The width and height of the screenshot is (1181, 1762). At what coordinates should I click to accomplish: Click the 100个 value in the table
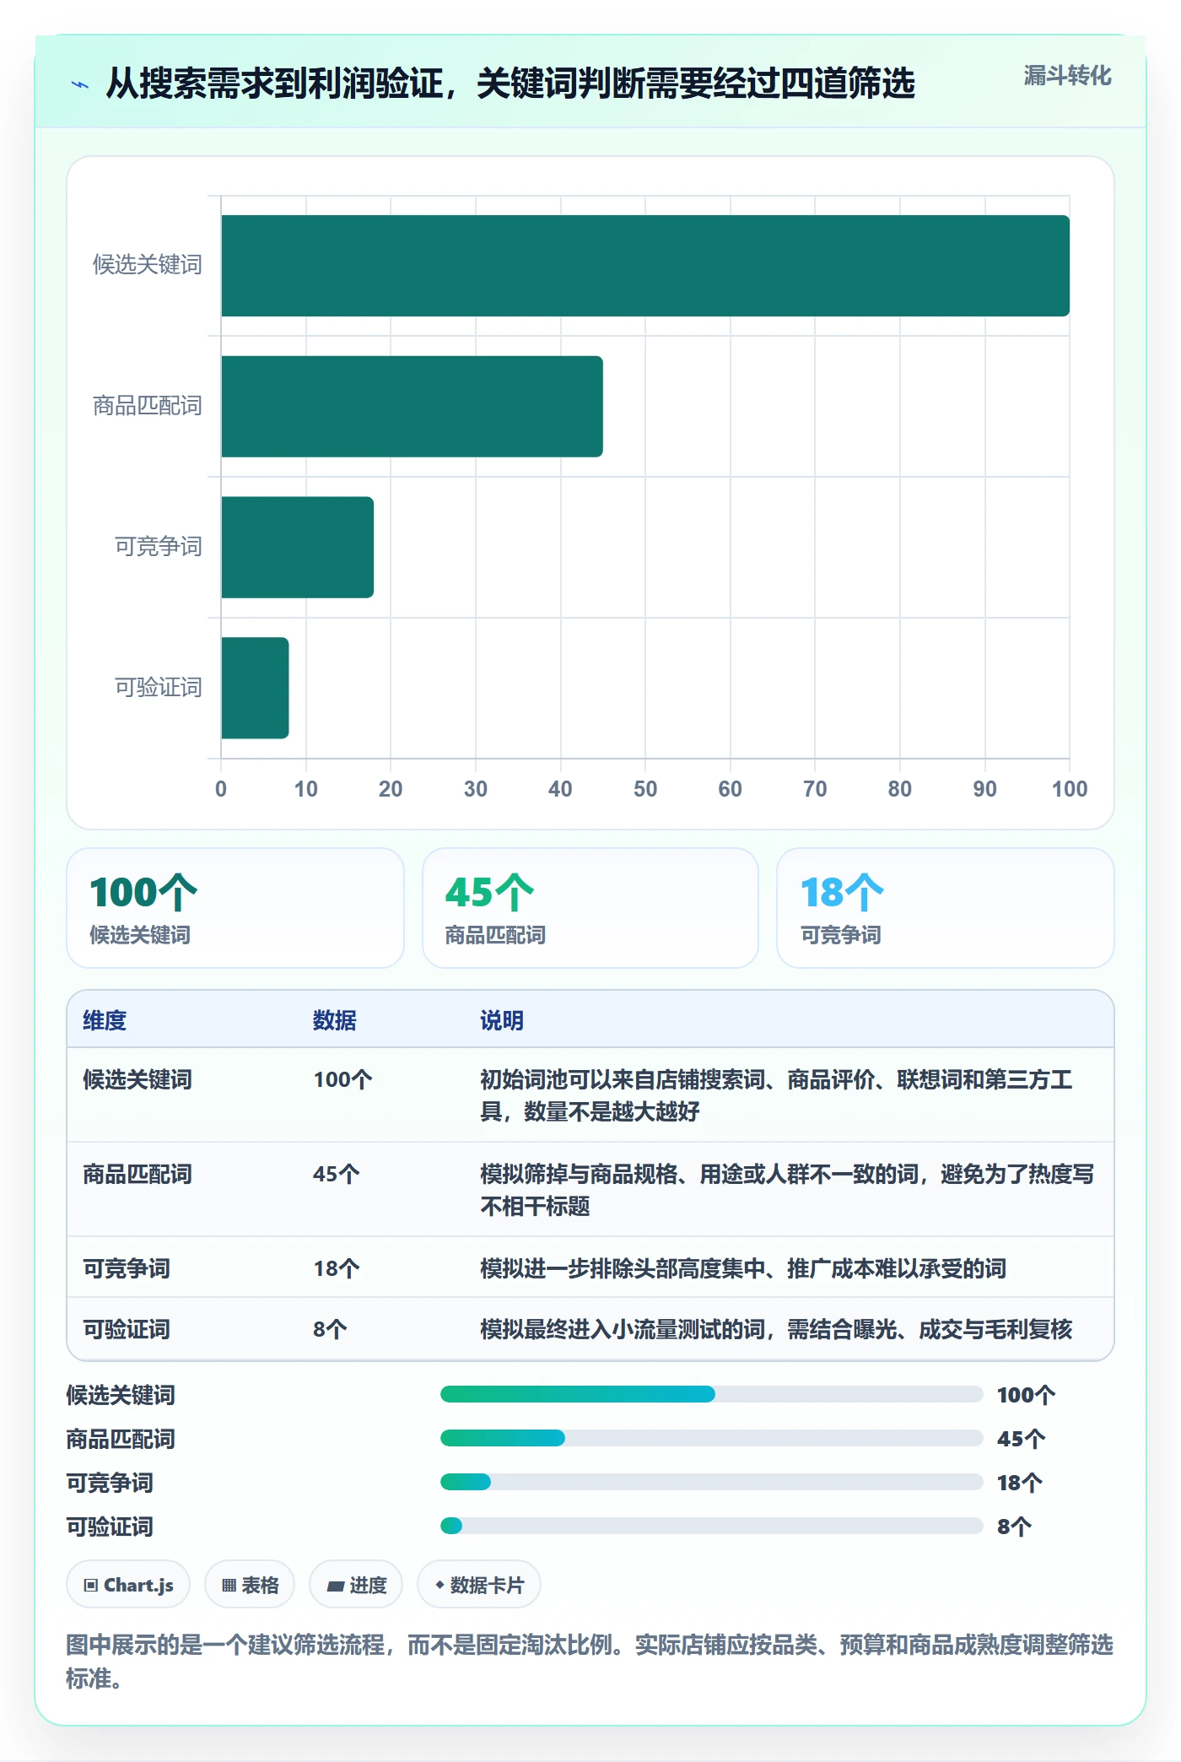click(342, 1079)
